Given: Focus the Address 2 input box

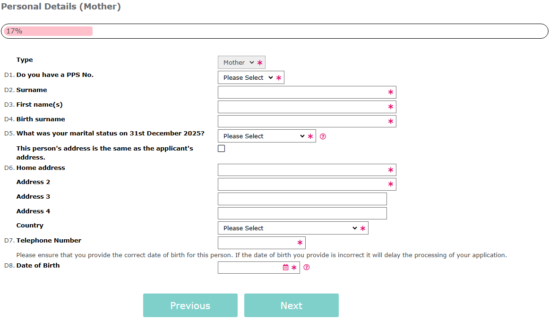Looking at the screenshot, I should pyautogui.click(x=302, y=185).
